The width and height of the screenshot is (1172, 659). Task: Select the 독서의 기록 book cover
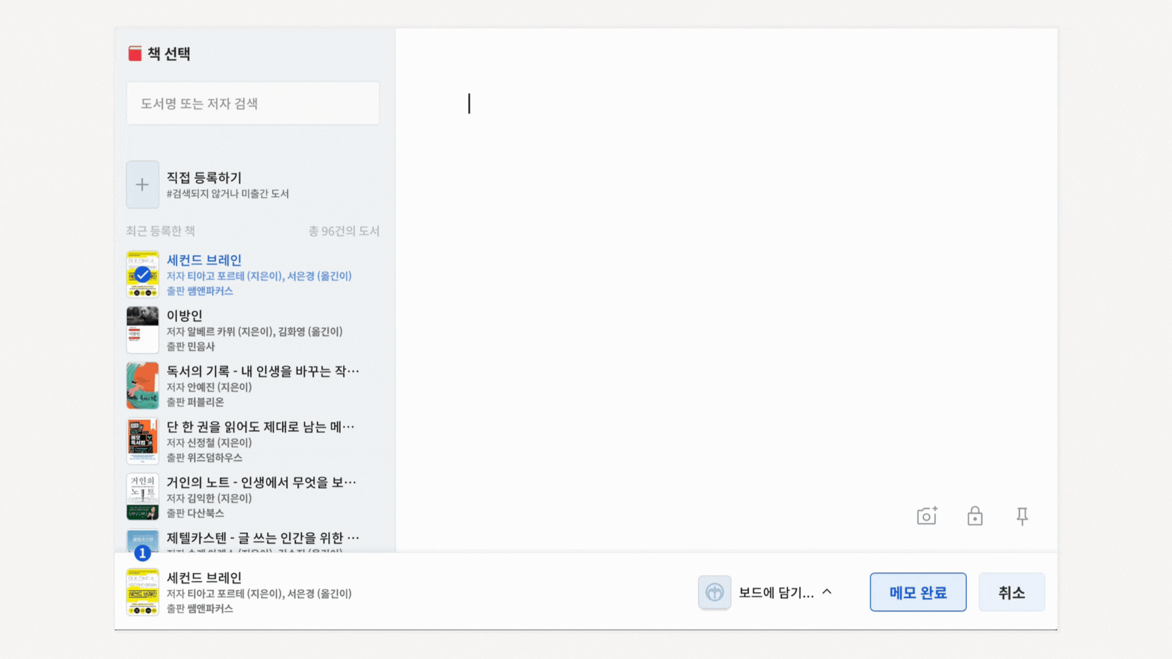pos(142,386)
